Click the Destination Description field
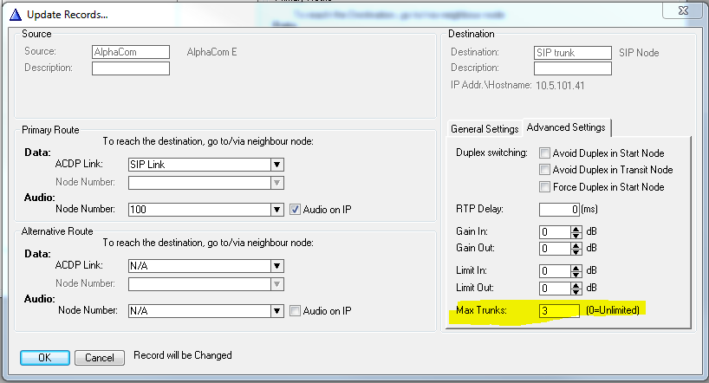Viewport: 709px width, 383px height. [572, 68]
